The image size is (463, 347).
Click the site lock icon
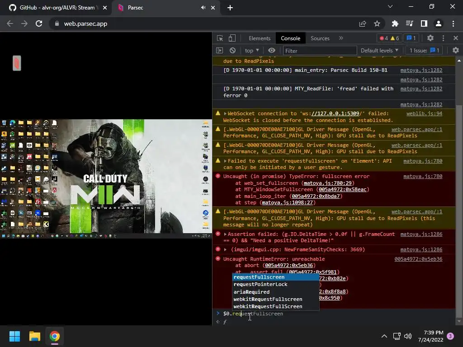click(57, 23)
